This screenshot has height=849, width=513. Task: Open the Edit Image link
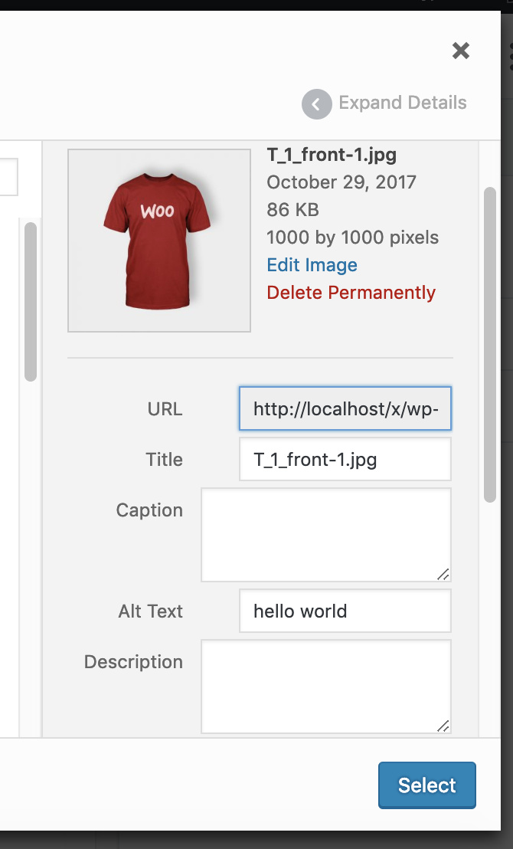coord(312,265)
